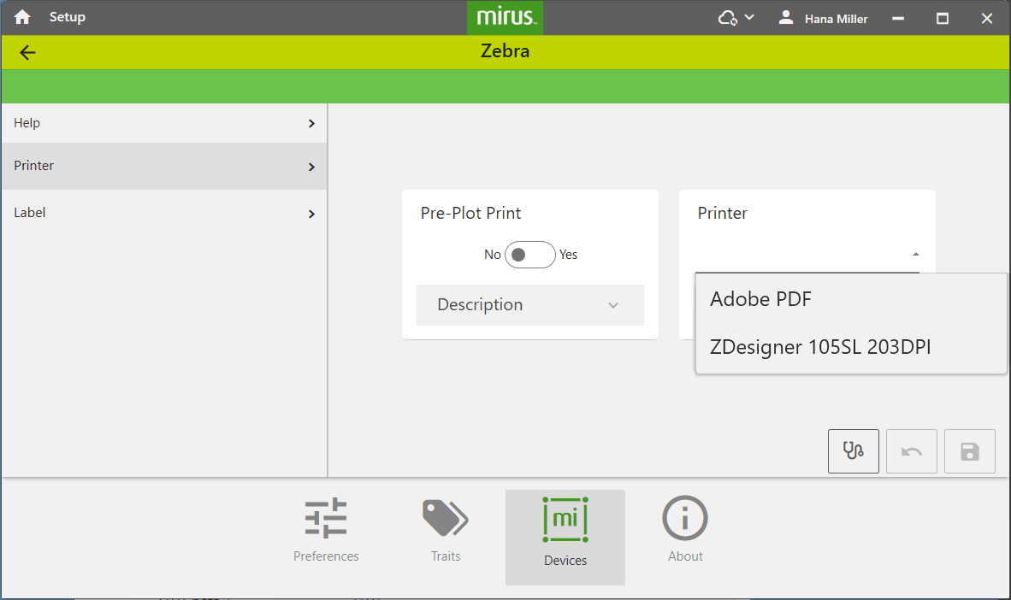The image size is (1011, 600).
Task: Open the Traits tab
Action: coord(446,531)
